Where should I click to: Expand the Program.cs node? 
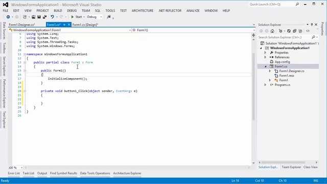[x=266, y=85]
